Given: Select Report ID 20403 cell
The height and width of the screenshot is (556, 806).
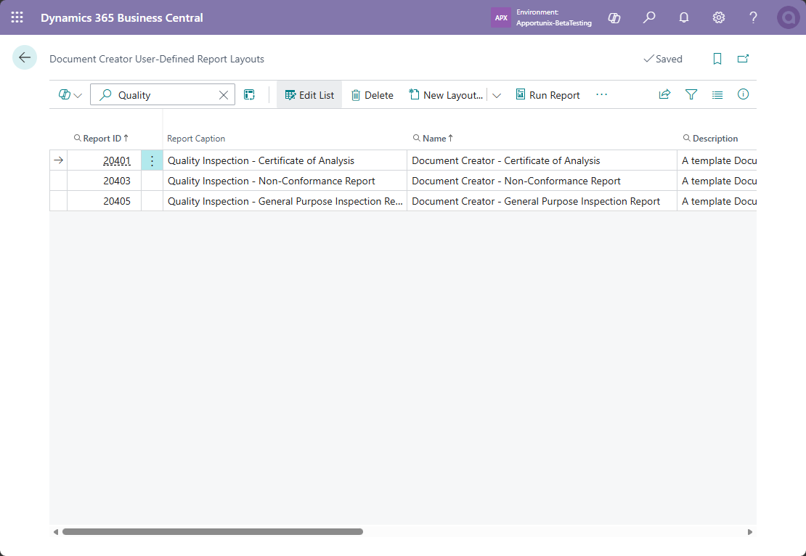Looking at the screenshot, I should point(105,181).
